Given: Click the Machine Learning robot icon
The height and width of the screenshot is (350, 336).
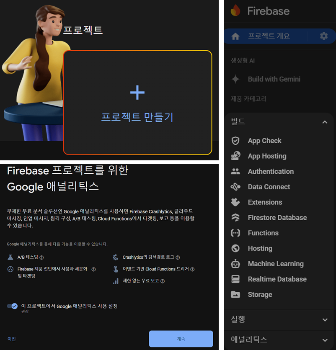Looking at the screenshot, I should tap(235, 264).
